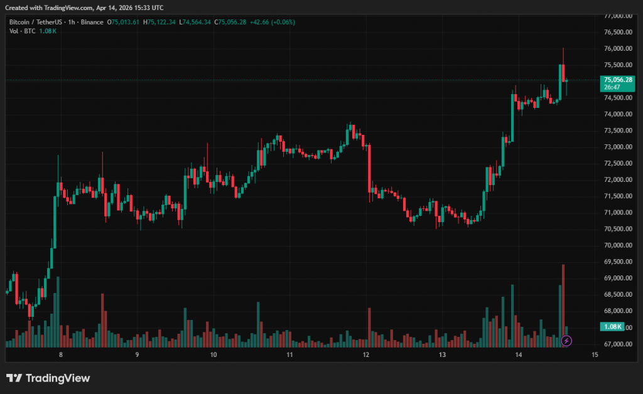This screenshot has height=394, width=643.
Task: Click the "Created with TradingView.com" caption
Action: click(x=84, y=8)
